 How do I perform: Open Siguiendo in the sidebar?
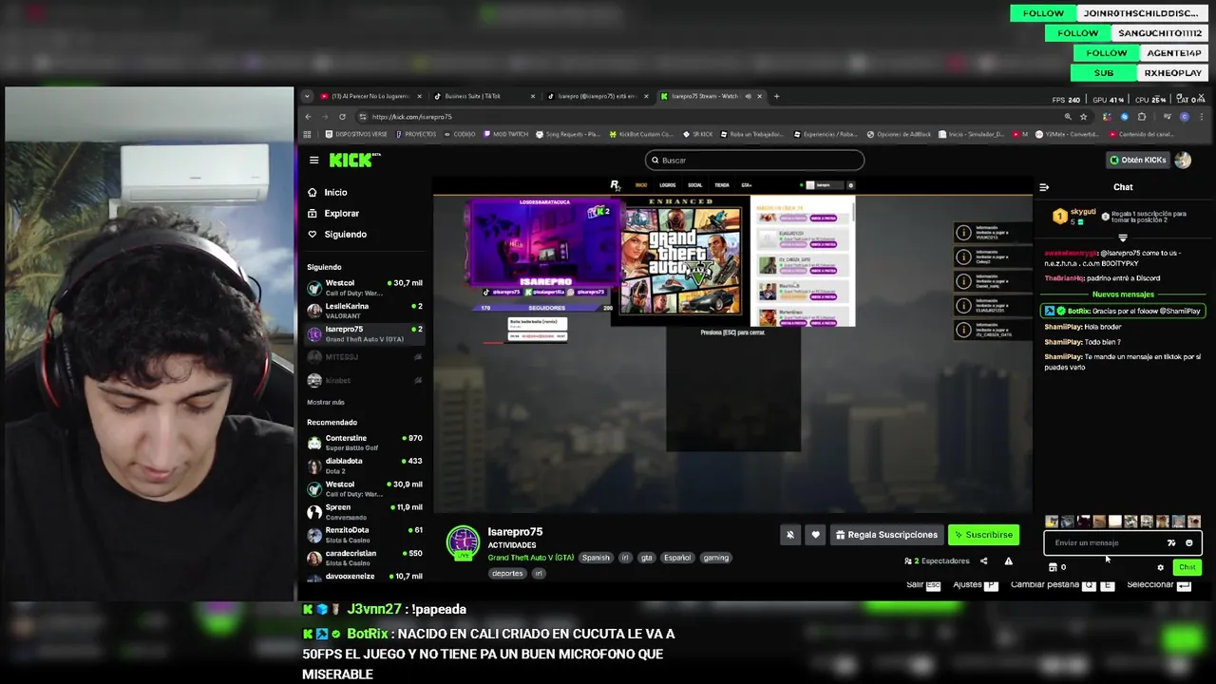coord(336,234)
